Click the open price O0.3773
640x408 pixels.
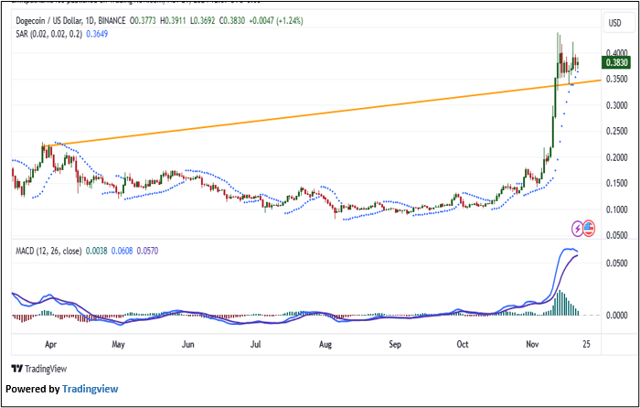(x=144, y=20)
